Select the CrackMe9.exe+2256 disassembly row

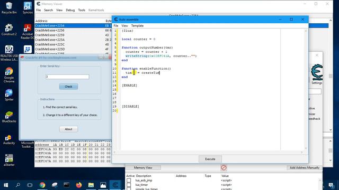(x=73, y=31)
